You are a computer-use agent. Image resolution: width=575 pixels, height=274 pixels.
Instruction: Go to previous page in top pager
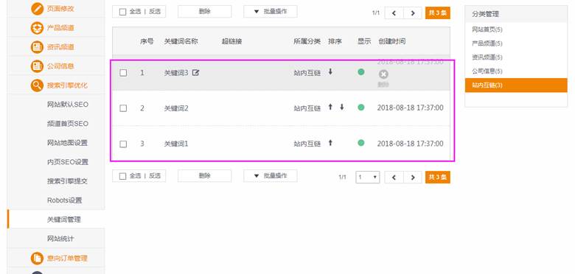click(x=394, y=13)
